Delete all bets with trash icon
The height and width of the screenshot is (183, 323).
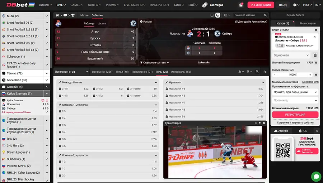tap(315, 55)
